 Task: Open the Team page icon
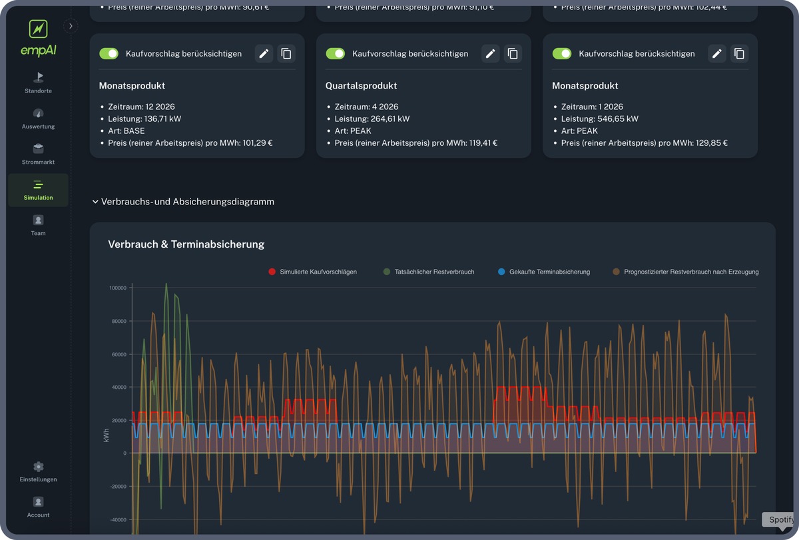(x=38, y=220)
